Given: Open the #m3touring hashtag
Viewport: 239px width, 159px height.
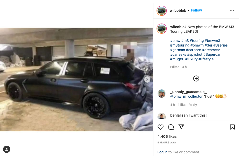Looking at the screenshot, I should [180, 45].
